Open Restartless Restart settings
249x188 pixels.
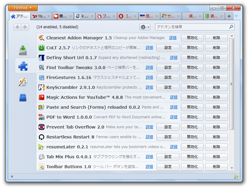168,137
